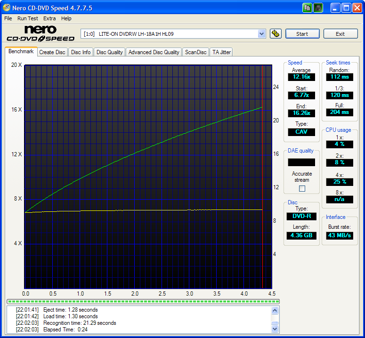Switch to the Advanced Disc Quality tab
365x338 pixels.
(154, 52)
